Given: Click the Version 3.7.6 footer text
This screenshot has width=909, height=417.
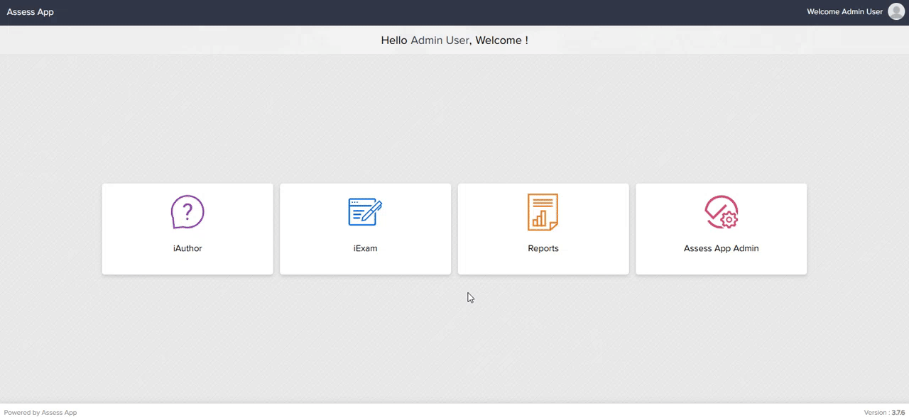Looking at the screenshot, I should coord(884,412).
